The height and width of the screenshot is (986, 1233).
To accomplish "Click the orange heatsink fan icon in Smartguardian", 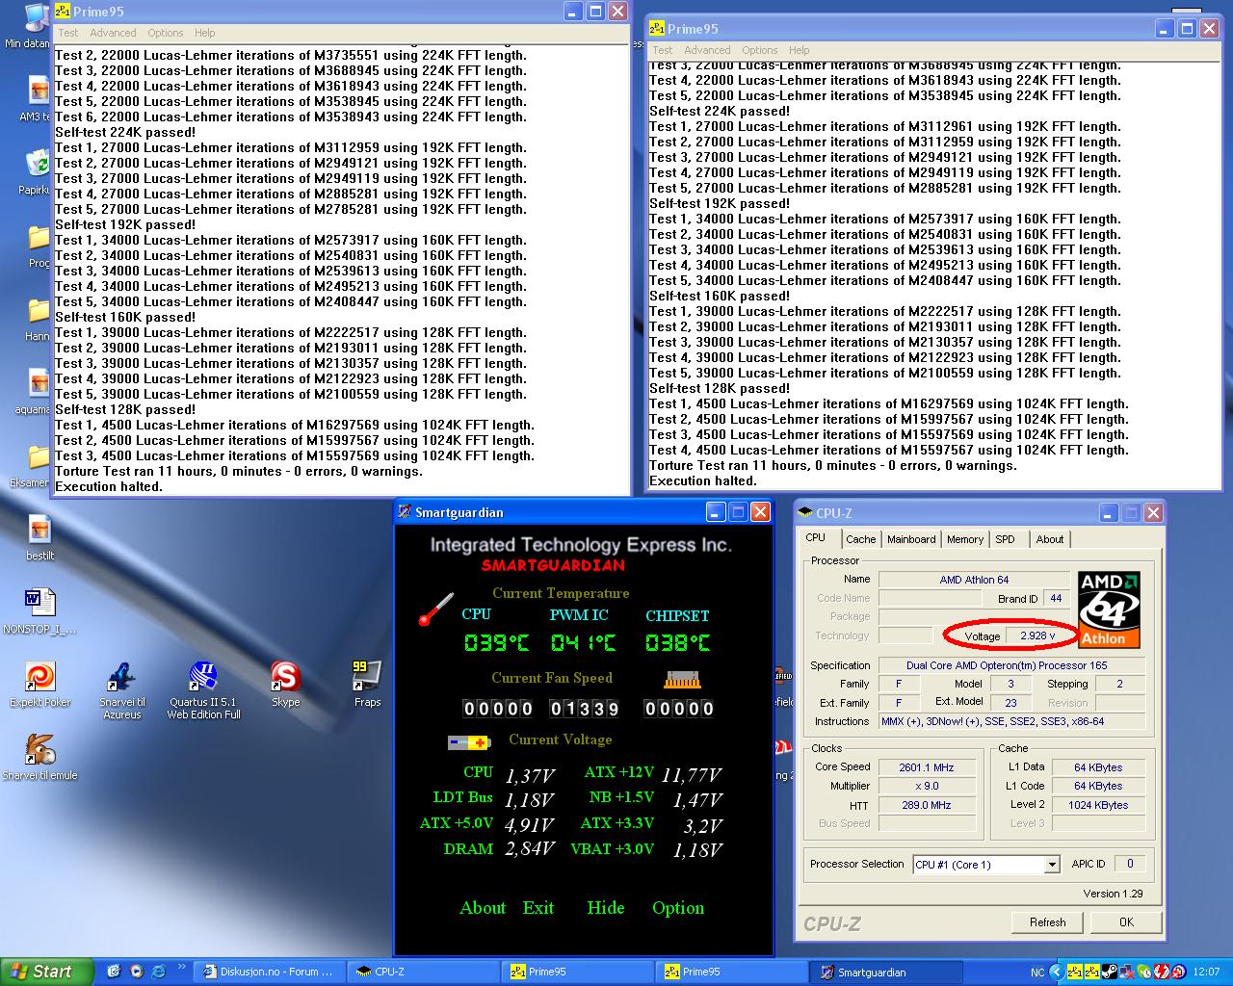I will (682, 679).
